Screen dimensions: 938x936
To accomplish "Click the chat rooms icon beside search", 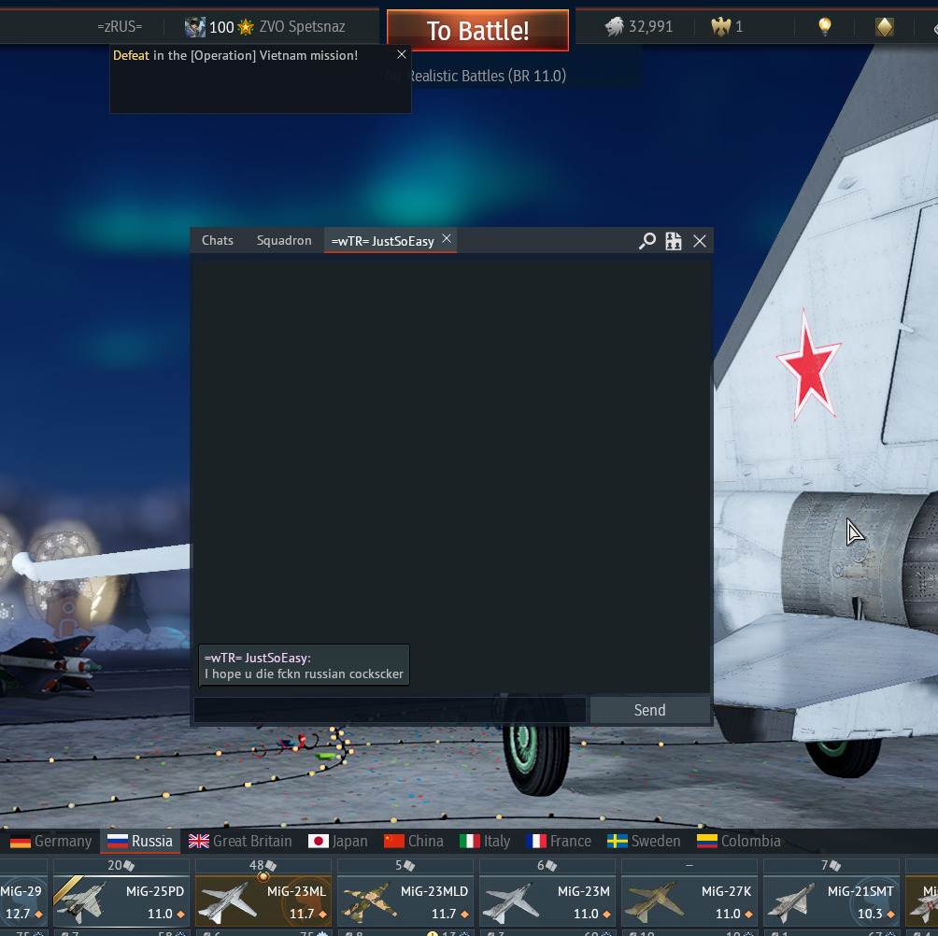I will 674,242.
